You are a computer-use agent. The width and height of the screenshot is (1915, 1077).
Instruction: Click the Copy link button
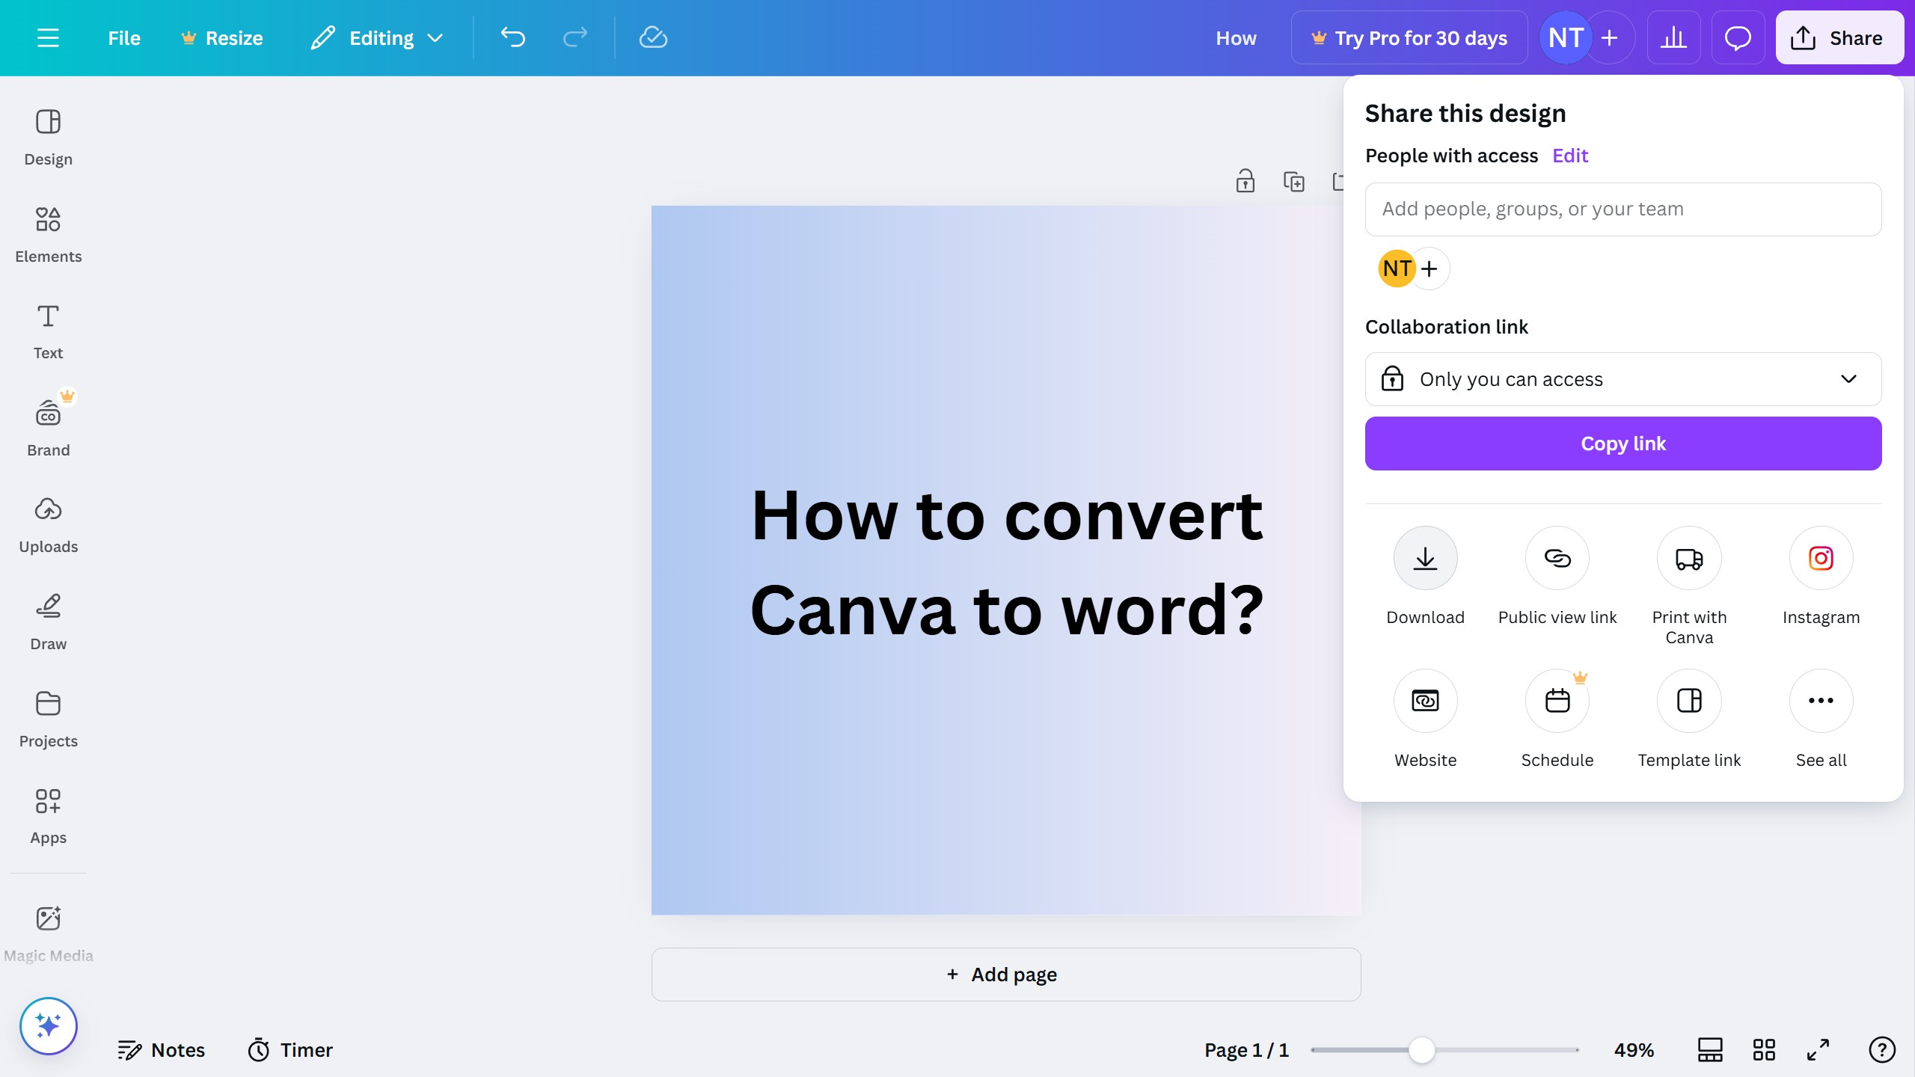click(1623, 444)
